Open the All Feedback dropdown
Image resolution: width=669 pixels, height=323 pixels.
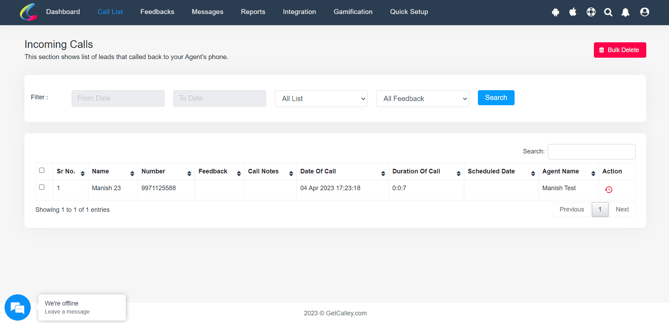422,99
